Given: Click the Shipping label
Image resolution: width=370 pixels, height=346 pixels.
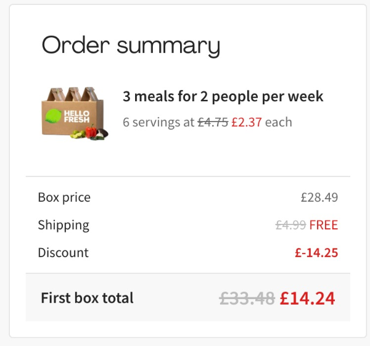Looking at the screenshot, I should (x=64, y=225).
